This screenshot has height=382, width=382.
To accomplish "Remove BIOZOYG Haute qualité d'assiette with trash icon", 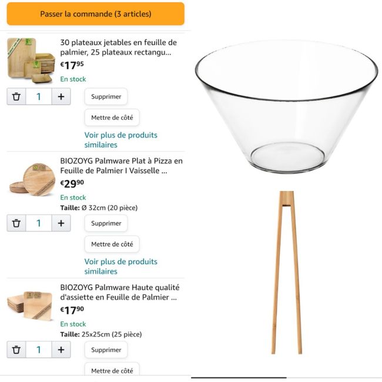I will [16, 350].
